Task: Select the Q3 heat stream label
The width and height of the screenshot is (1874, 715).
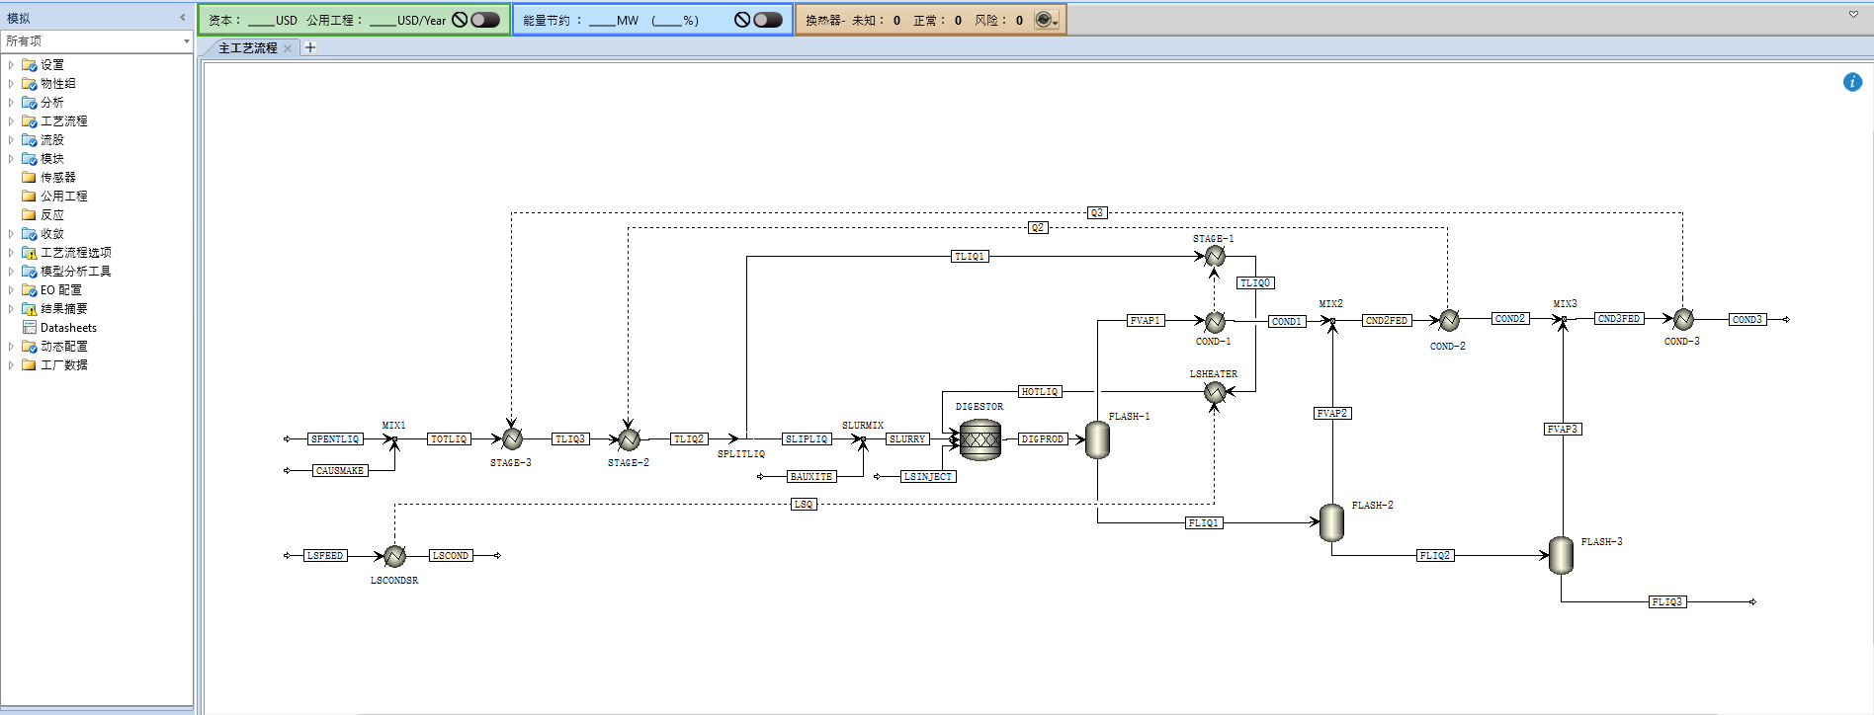Action: (x=1096, y=213)
